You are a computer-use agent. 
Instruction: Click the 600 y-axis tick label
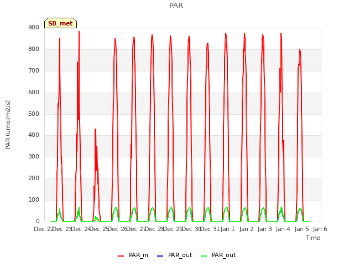[34, 93]
